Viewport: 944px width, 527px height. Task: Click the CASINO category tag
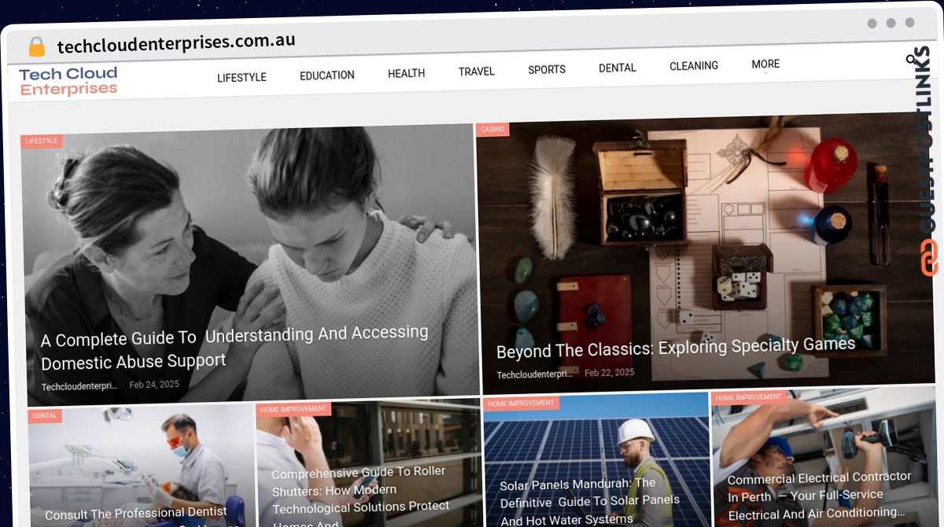492,129
